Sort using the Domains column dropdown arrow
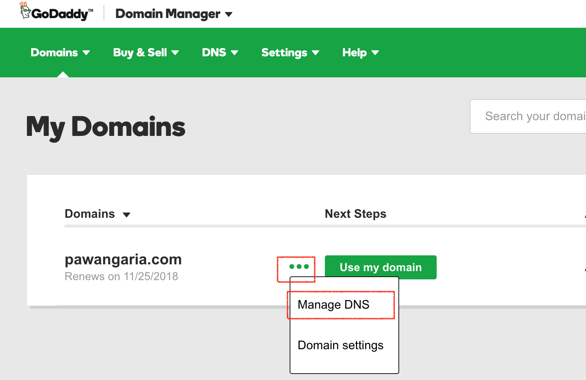 tap(126, 215)
